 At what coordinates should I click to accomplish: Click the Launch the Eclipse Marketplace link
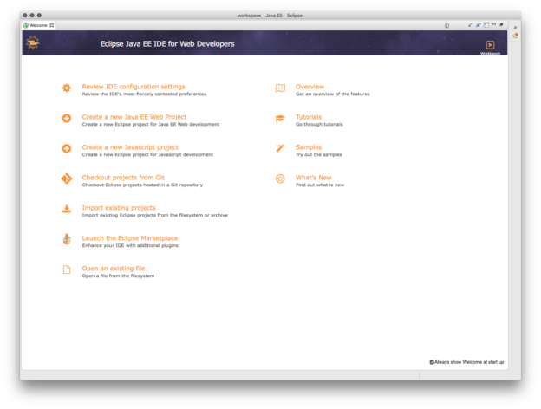tap(130, 237)
